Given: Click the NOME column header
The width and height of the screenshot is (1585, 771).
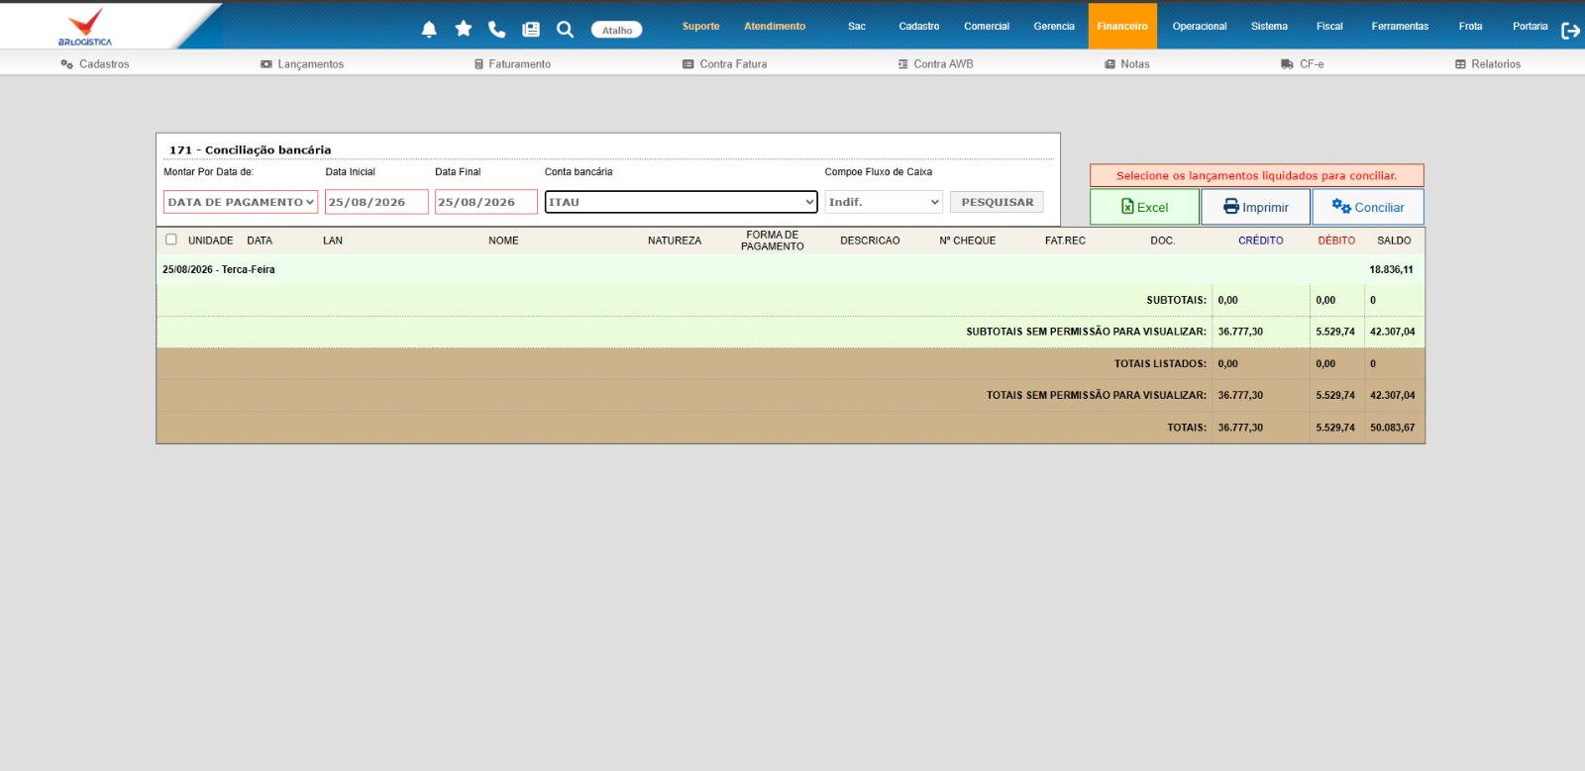Looking at the screenshot, I should 503,241.
